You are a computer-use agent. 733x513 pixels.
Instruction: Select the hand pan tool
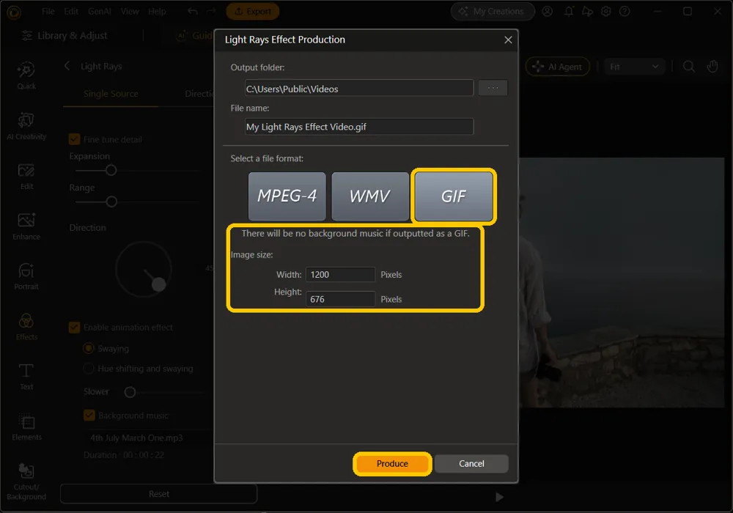[x=712, y=67]
